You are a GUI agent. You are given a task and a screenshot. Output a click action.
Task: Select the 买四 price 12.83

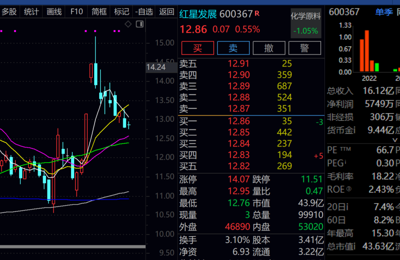coord(238,154)
